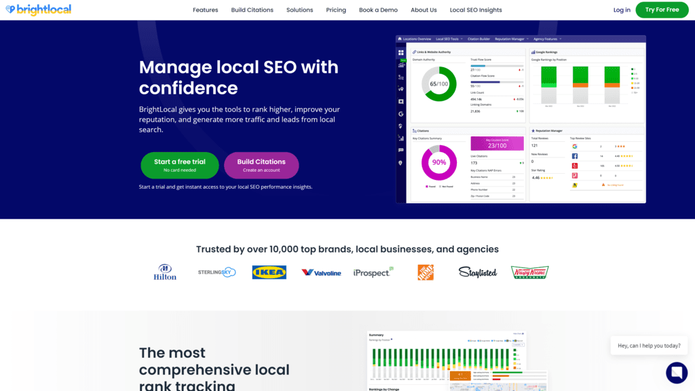
Task: Select Book a Demo in navigation
Action: click(378, 10)
